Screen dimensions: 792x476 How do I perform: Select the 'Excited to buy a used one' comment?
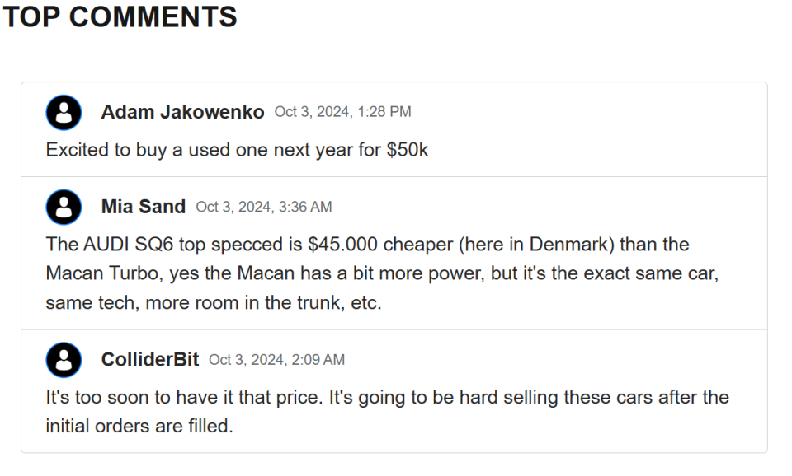(x=237, y=150)
